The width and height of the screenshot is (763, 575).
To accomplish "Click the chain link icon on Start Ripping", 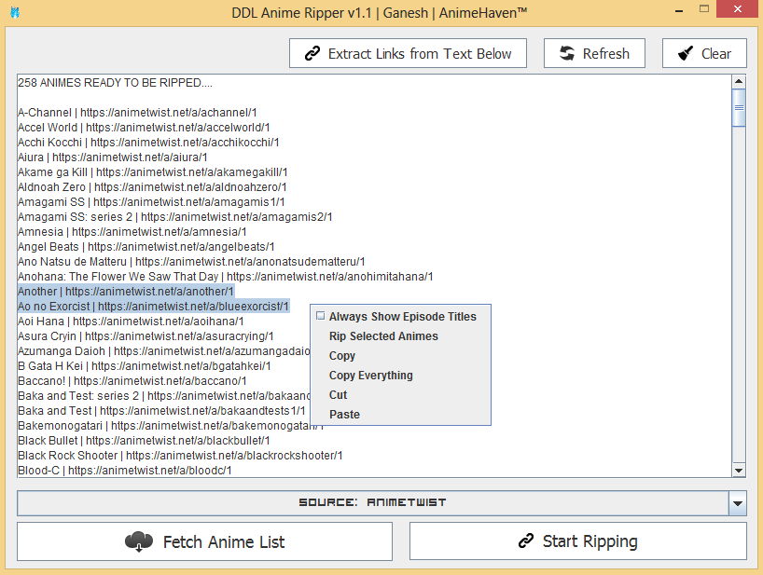I will click(x=526, y=541).
